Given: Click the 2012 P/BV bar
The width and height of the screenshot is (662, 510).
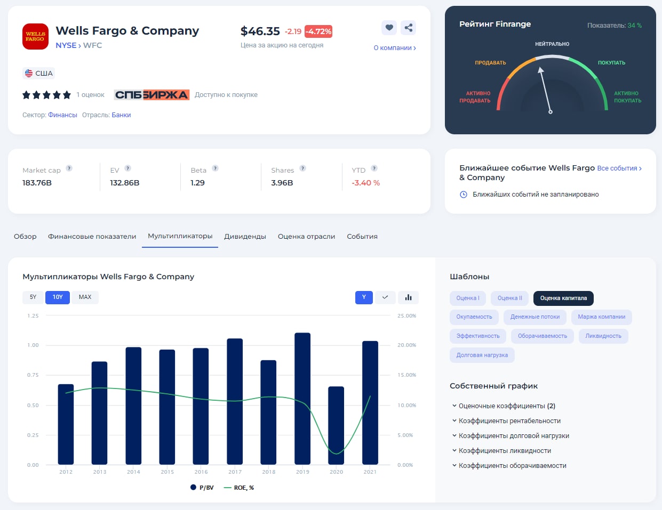Looking at the screenshot, I should point(66,424).
